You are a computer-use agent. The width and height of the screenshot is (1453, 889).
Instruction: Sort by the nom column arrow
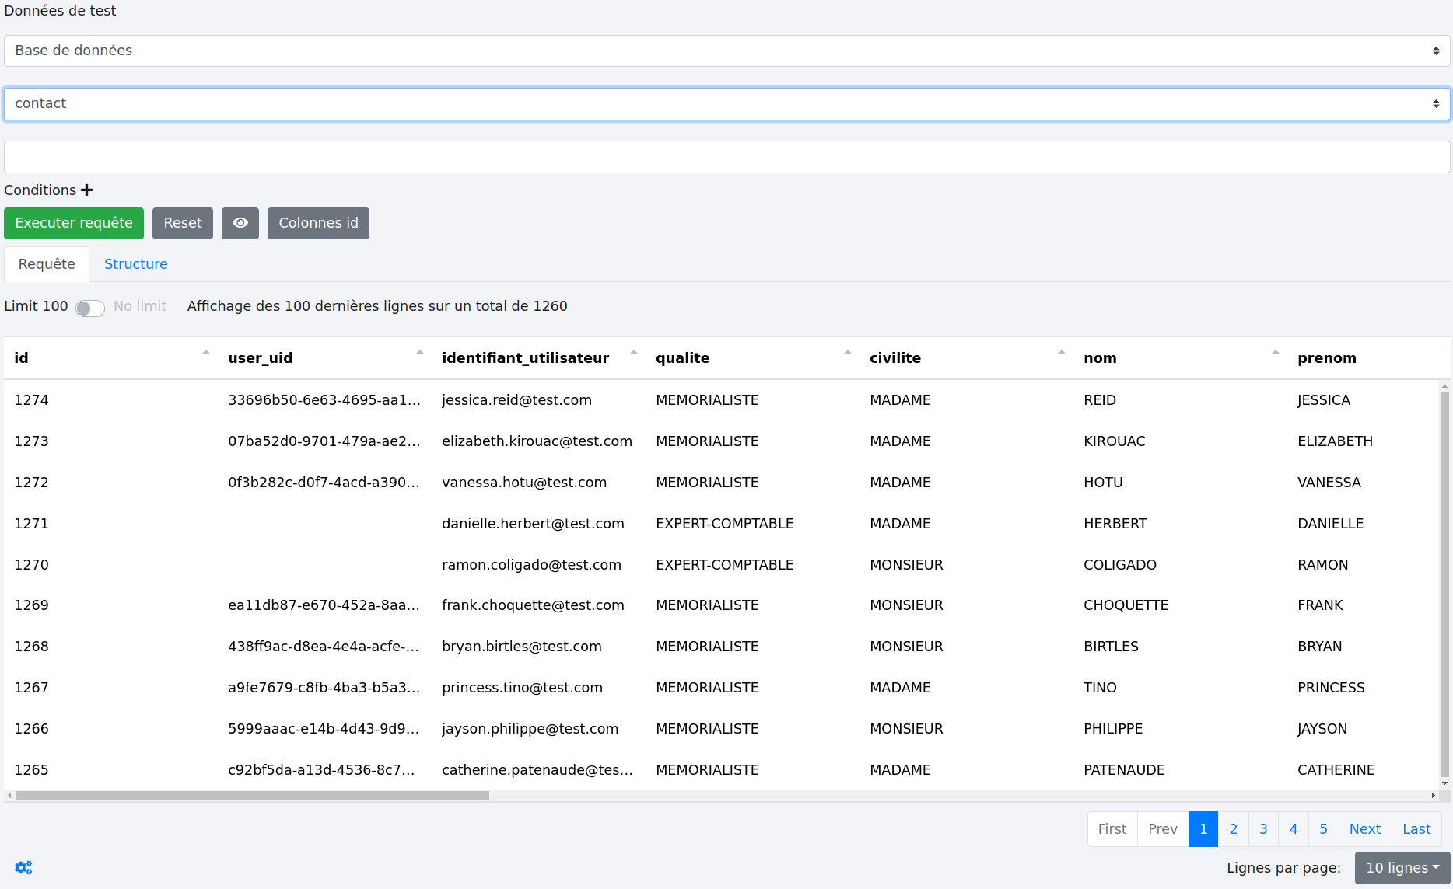[x=1276, y=354]
